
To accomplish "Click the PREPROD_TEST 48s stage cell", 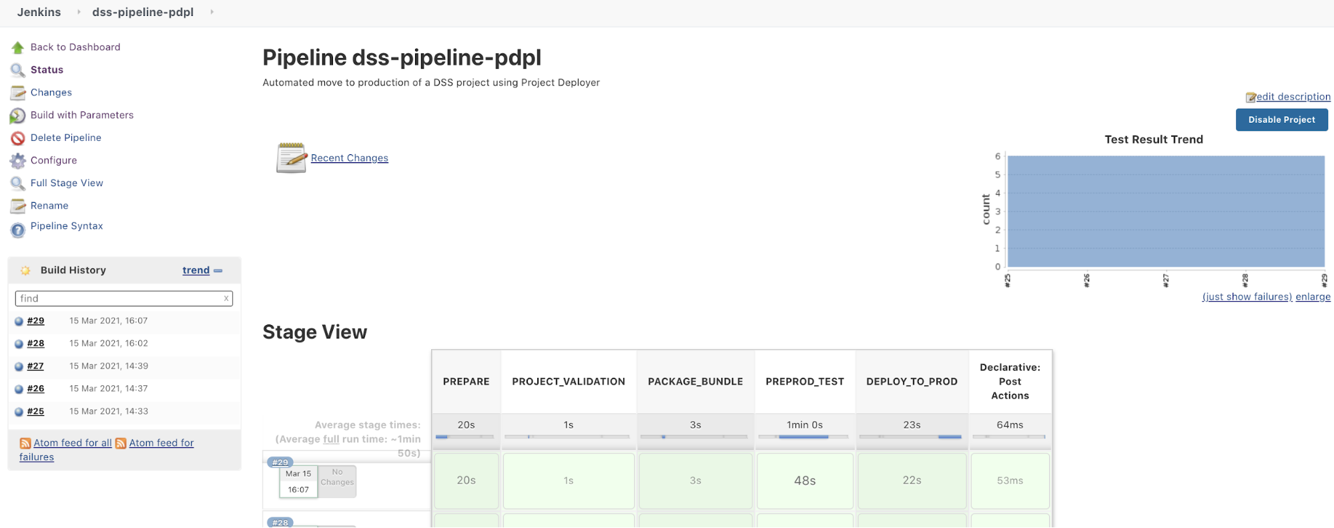I will click(x=805, y=481).
